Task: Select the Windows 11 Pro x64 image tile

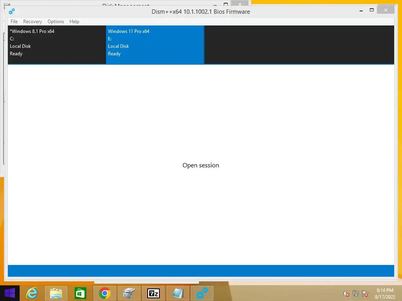Action: 155,45
